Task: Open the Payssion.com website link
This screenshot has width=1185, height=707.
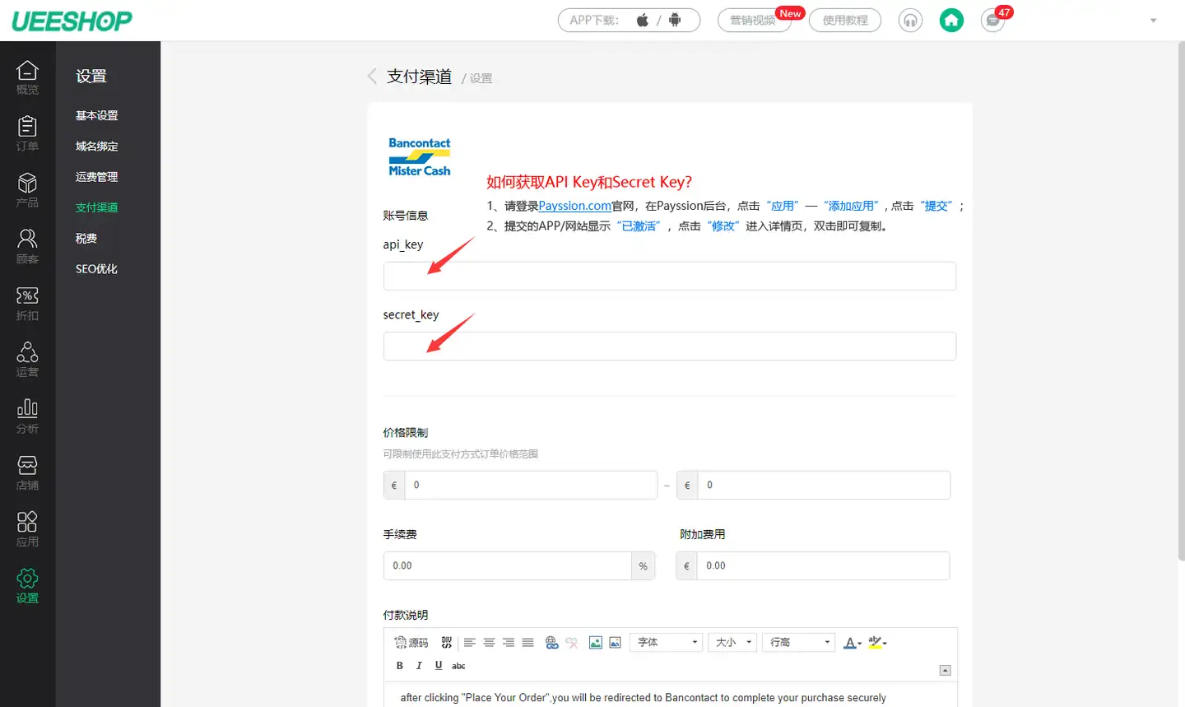Action: tap(573, 205)
